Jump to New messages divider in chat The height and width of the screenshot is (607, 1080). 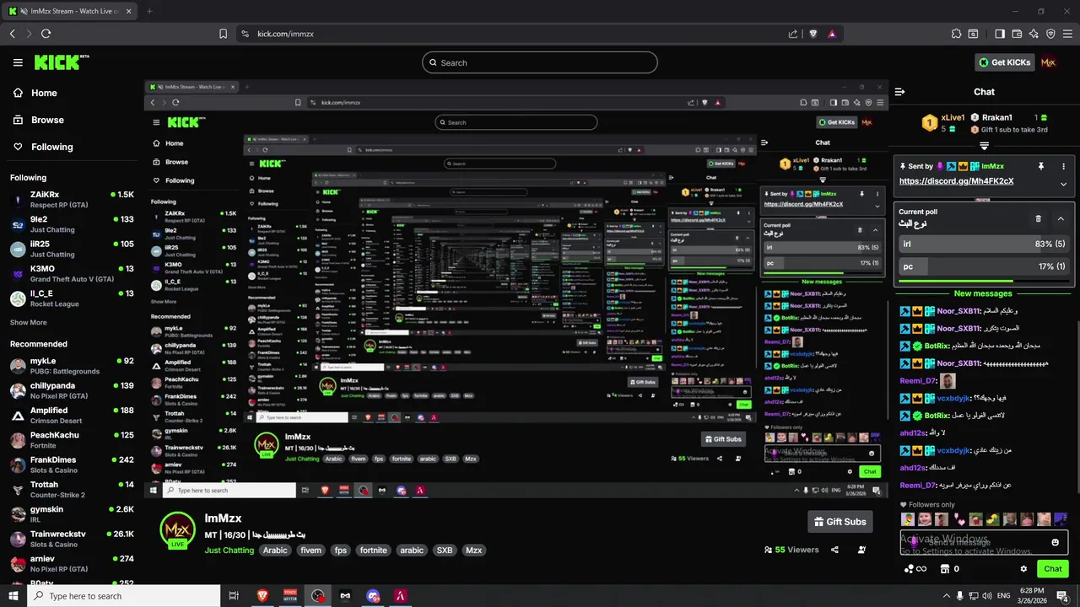[983, 293]
